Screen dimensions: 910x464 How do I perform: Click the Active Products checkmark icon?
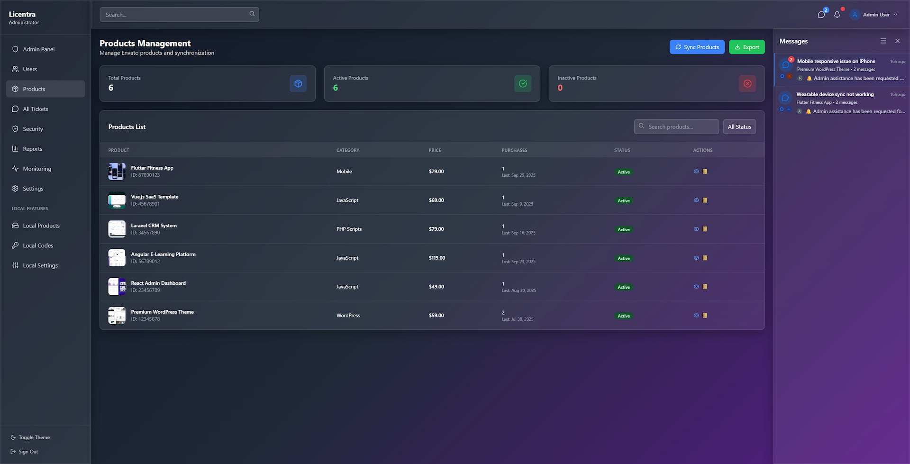point(523,84)
